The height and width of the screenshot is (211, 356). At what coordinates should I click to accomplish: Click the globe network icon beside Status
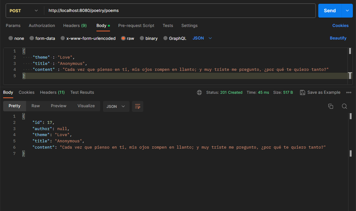click(x=199, y=92)
